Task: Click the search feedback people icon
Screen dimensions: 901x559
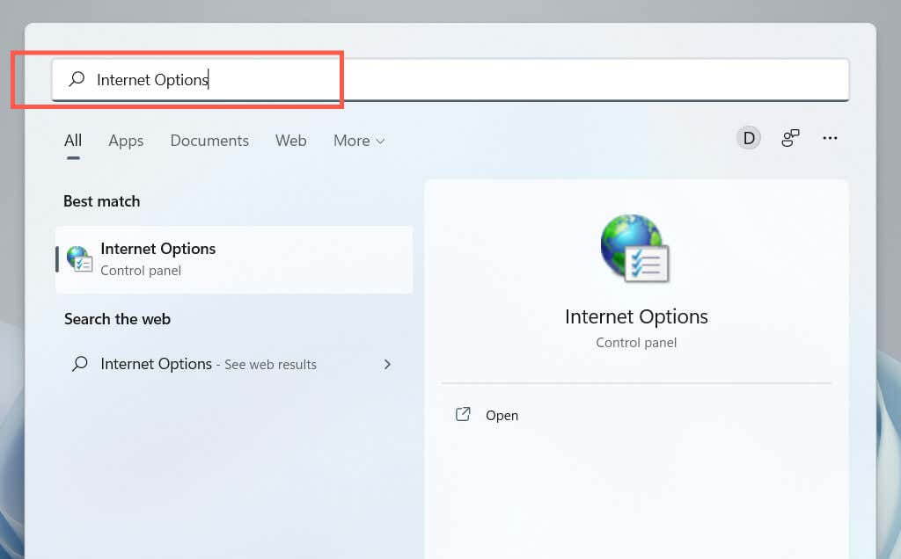Action: tap(790, 138)
